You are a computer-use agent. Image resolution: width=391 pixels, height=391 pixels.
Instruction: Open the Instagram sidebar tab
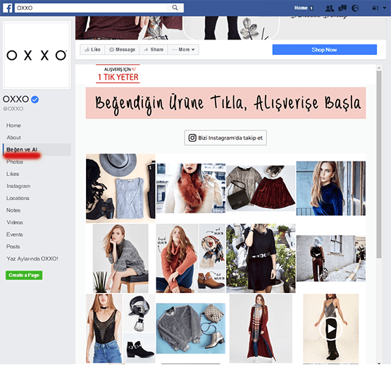tap(18, 186)
